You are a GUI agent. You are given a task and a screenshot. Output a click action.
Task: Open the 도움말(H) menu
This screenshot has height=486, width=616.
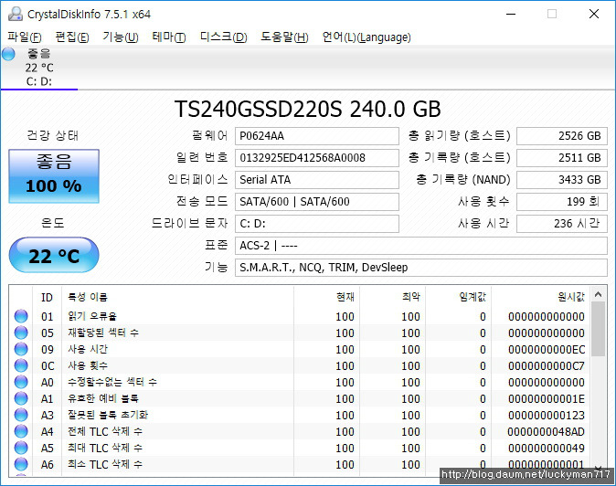pos(284,37)
